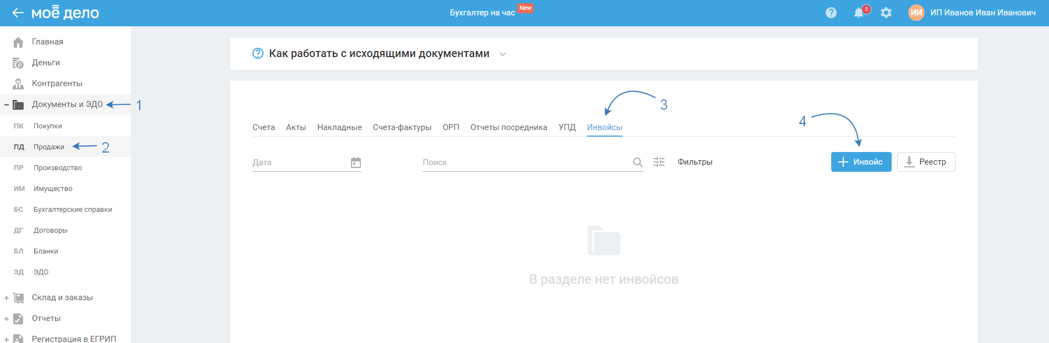The height and width of the screenshot is (343, 1049).
Task: Download Реестр button
Action: (926, 162)
